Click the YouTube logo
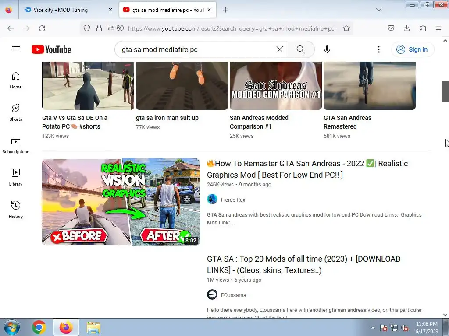The image size is (449, 336). tap(51, 49)
